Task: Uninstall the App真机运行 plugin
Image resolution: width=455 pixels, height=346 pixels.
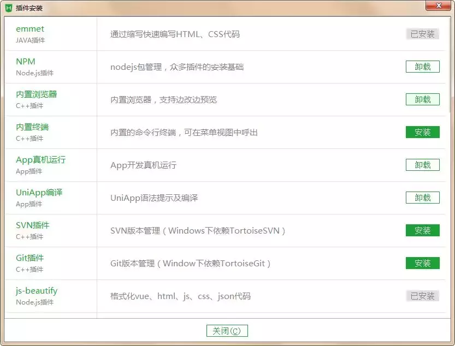Action: click(x=422, y=165)
